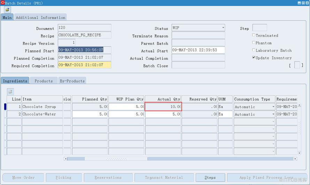This screenshot has width=310, height=185.
Task: Click the horizontal scrollbar left arrow
Action: click(65, 159)
